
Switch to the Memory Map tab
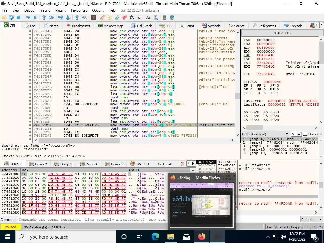110,26
